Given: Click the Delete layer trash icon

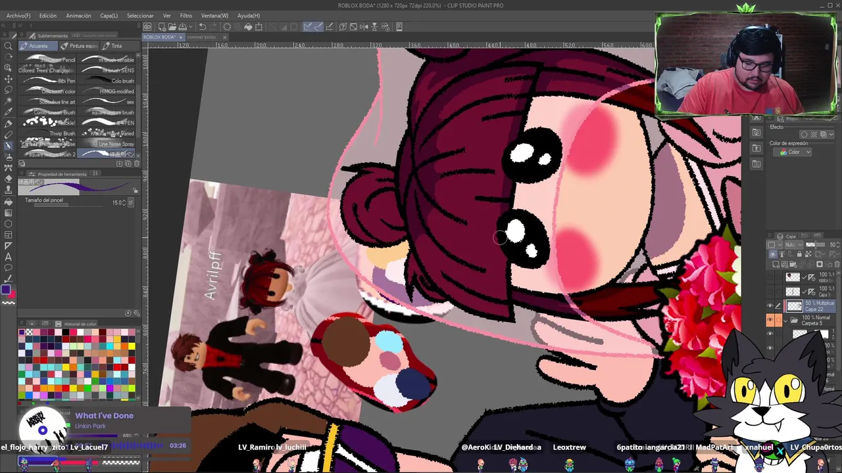Looking at the screenshot, I should [x=837, y=264].
